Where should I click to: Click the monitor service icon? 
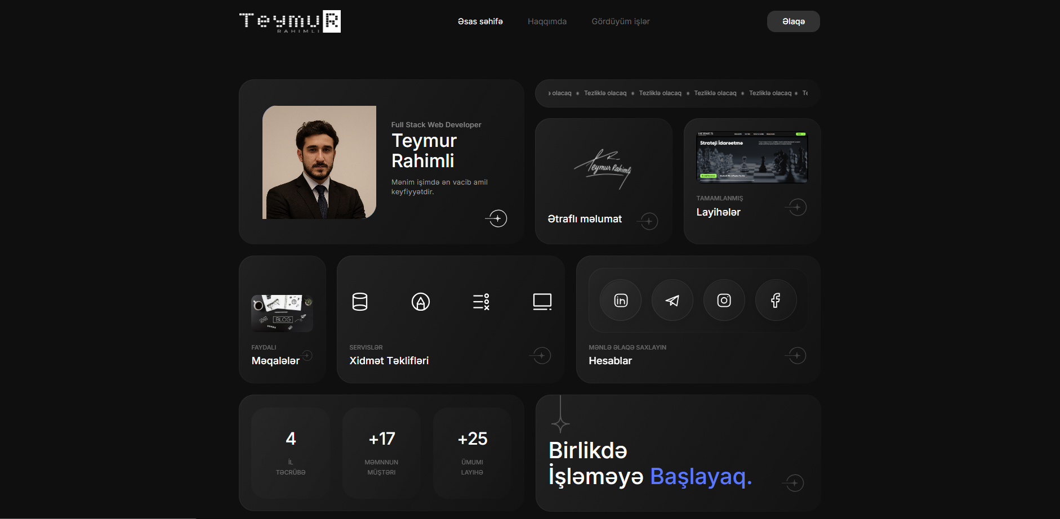point(542,301)
